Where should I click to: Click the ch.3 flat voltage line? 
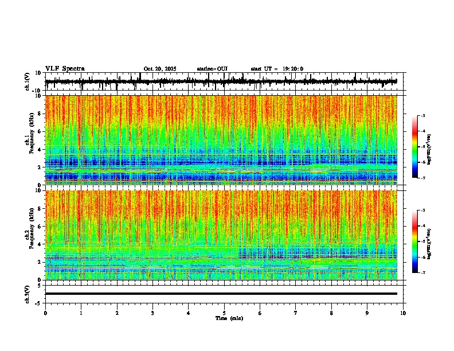point(221,294)
